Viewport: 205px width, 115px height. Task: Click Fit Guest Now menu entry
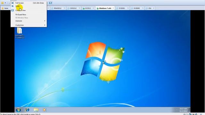(29, 15)
